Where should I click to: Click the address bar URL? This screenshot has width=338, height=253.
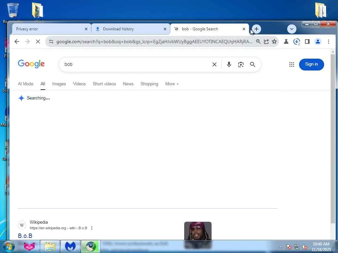point(154,42)
